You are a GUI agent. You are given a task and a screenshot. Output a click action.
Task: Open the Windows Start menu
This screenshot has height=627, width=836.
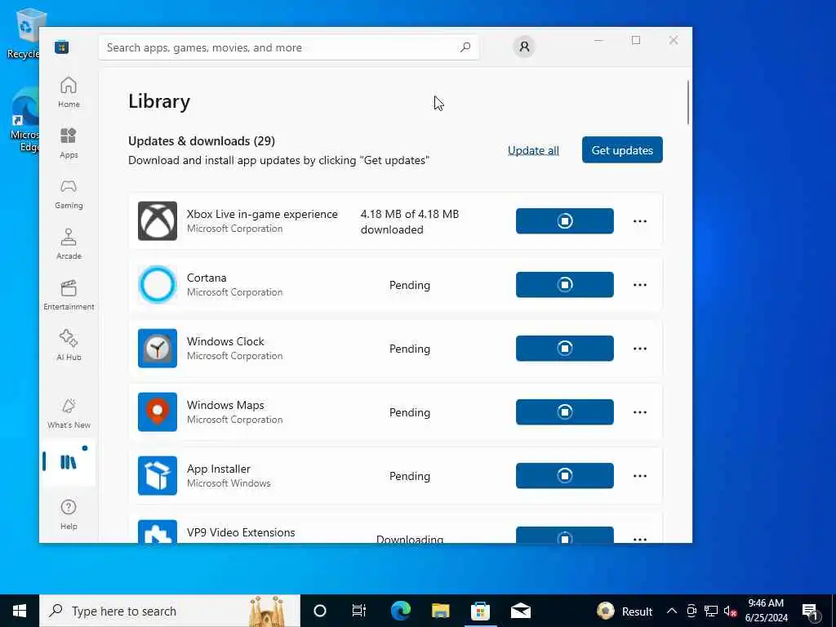coord(20,611)
